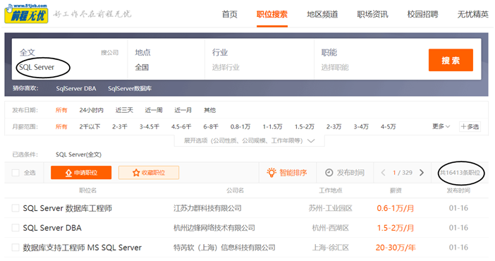Viewport: 495px width, 261px height.
Task: Click location 苏州-工业园区
Action: [331, 208]
